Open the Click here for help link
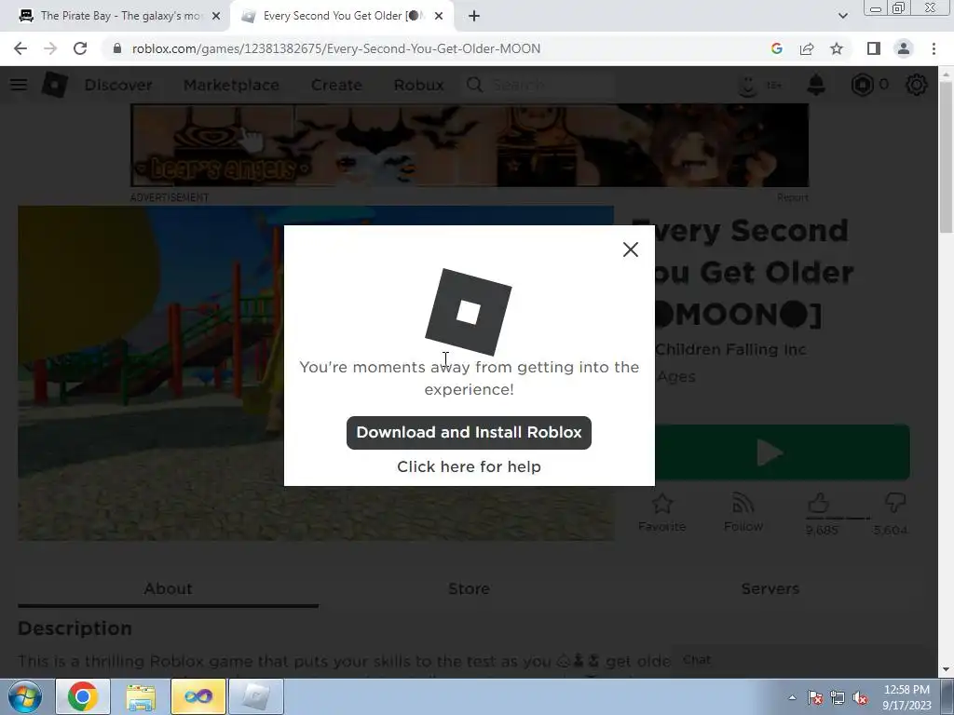 point(469,466)
